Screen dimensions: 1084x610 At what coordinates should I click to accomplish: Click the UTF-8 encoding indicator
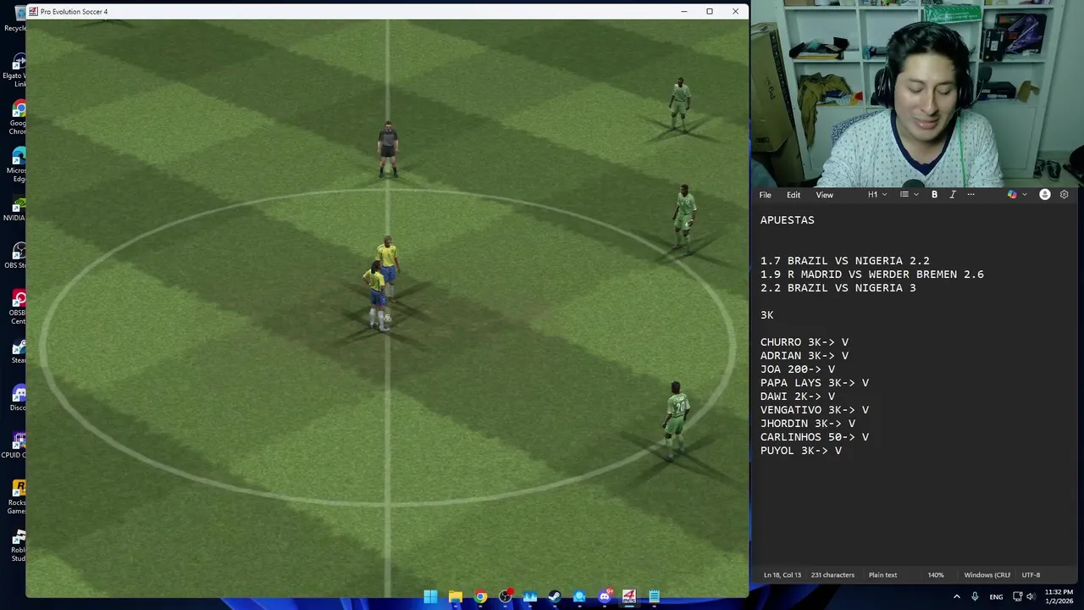(x=1031, y=575)
